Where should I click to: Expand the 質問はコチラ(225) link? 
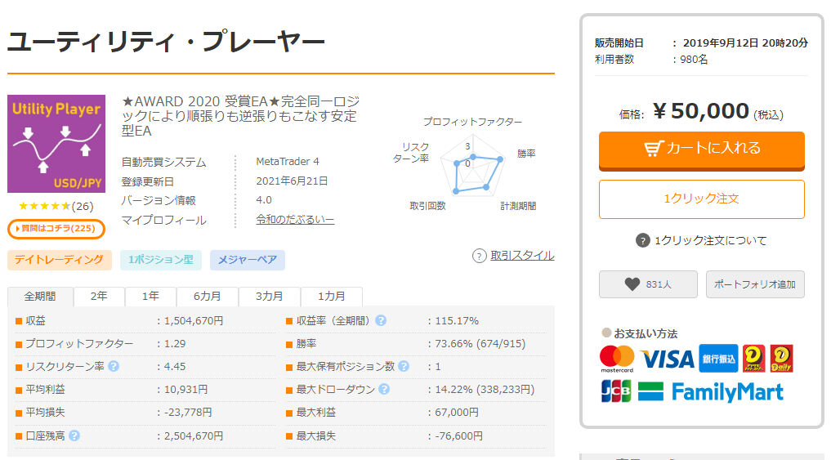(56, 229)
